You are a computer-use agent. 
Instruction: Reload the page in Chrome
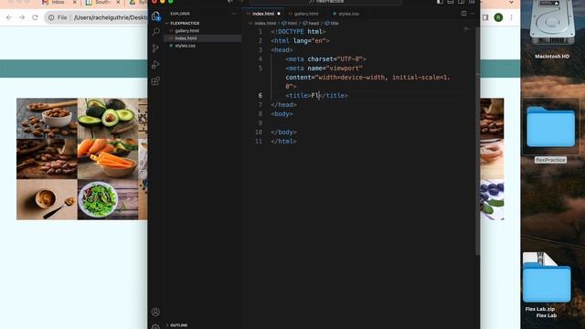35,17
